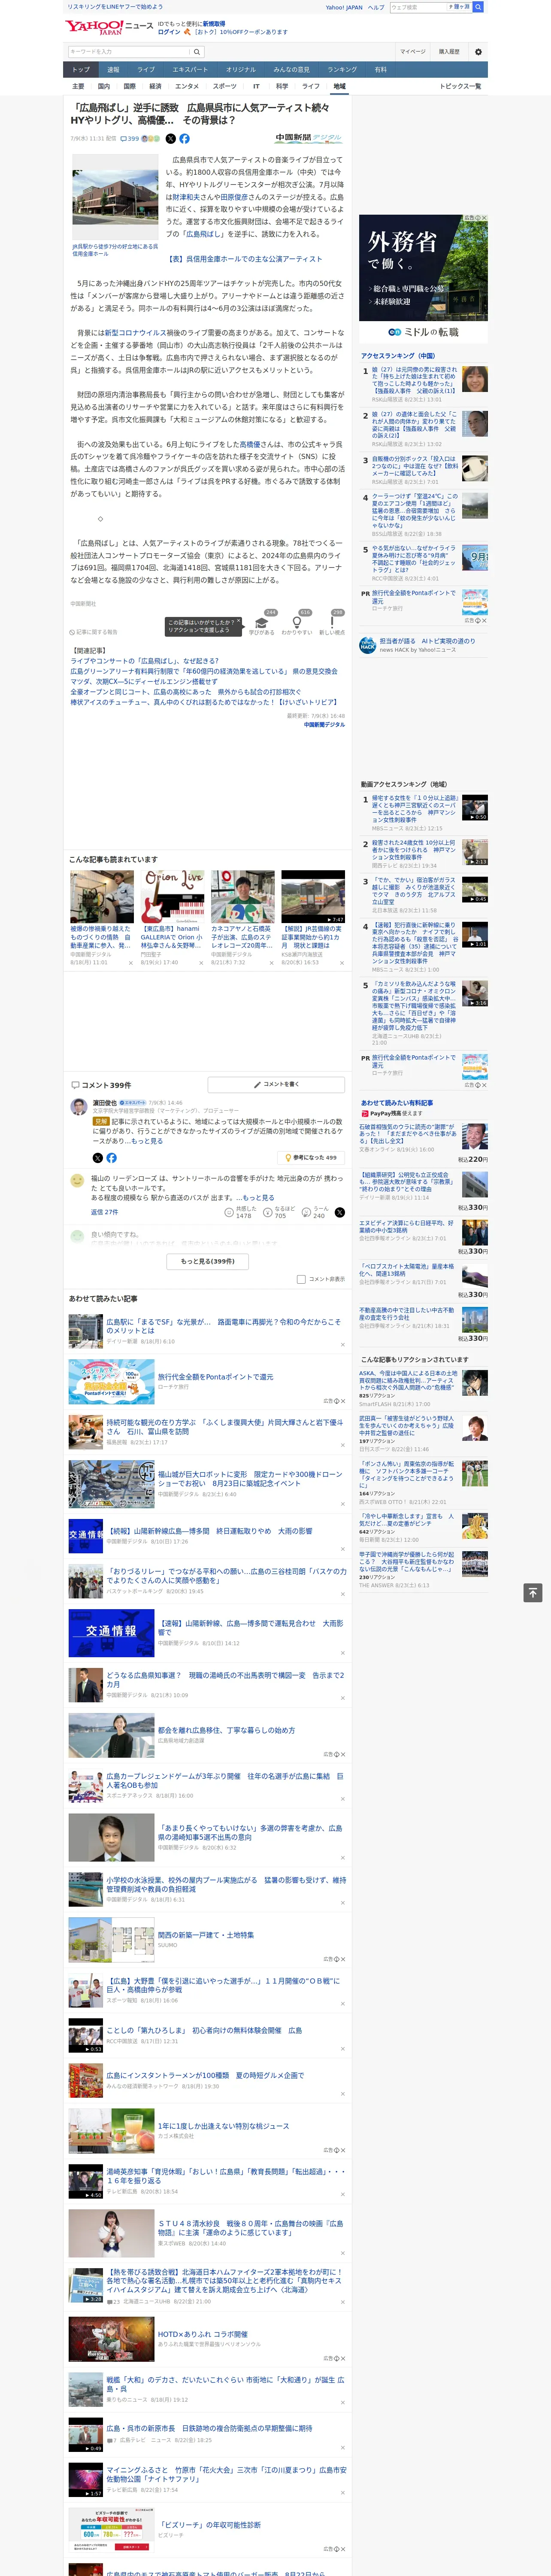Click the ウェブ検索 input field
The height and width of the screenshot is (2576, 551).
[418, 7]
